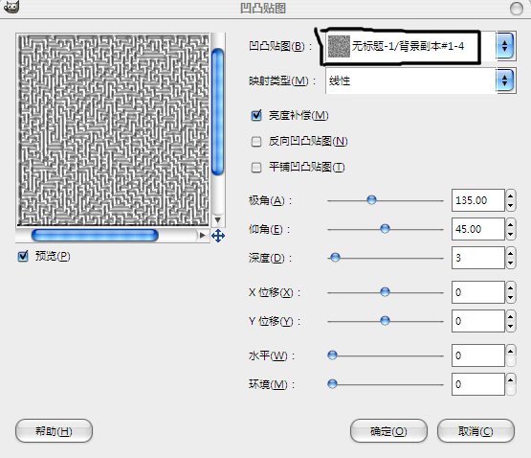Click the 环境(M) value field
Viewport: 531px width, 458px height.
tap(478, 384)
